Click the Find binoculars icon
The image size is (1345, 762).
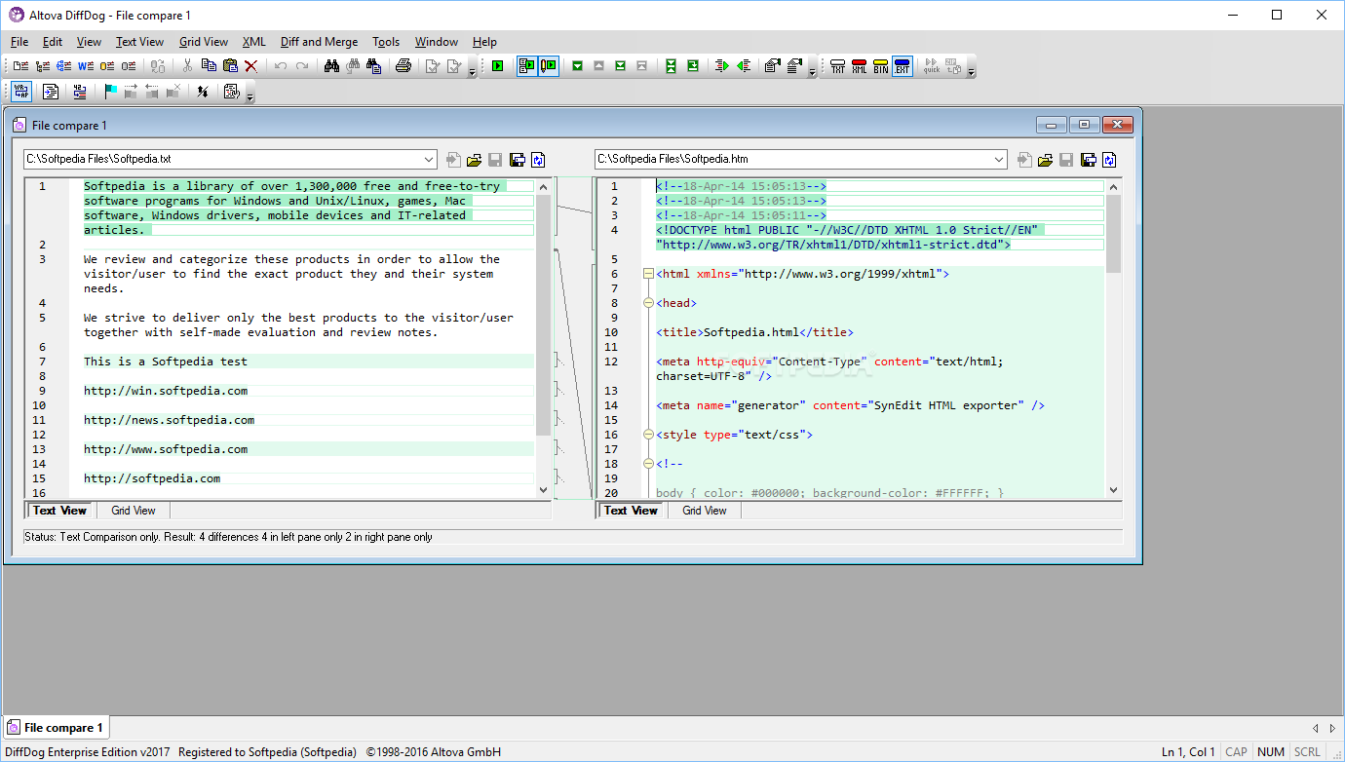pos(331,66)
